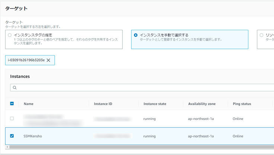The height and width of the screenshot is (155, 274).
Task: Click running state in first blurred row
Action: point(149,118)
